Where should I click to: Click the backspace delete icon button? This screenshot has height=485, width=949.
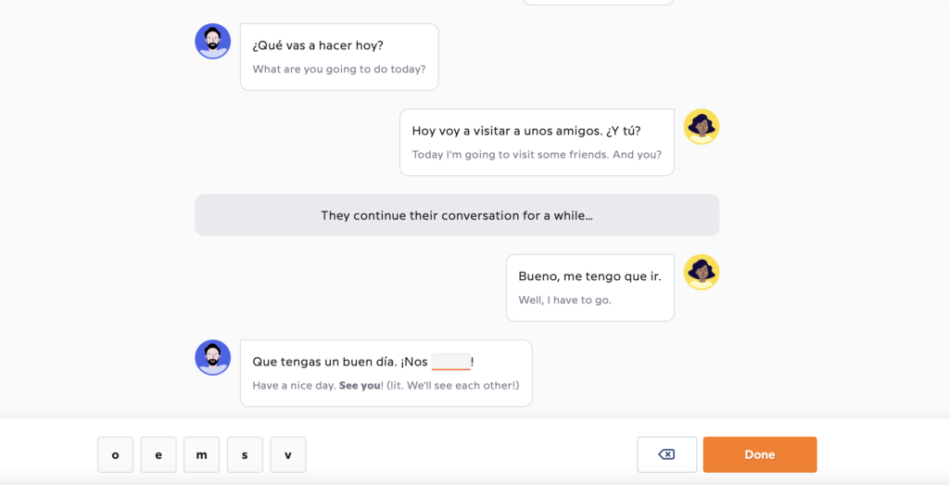666,454
